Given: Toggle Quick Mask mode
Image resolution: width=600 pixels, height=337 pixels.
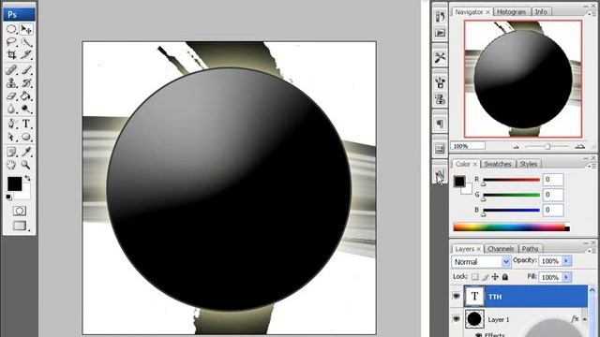Looking at the screenshot, I should pyautogui.click(x=20, y=211).
